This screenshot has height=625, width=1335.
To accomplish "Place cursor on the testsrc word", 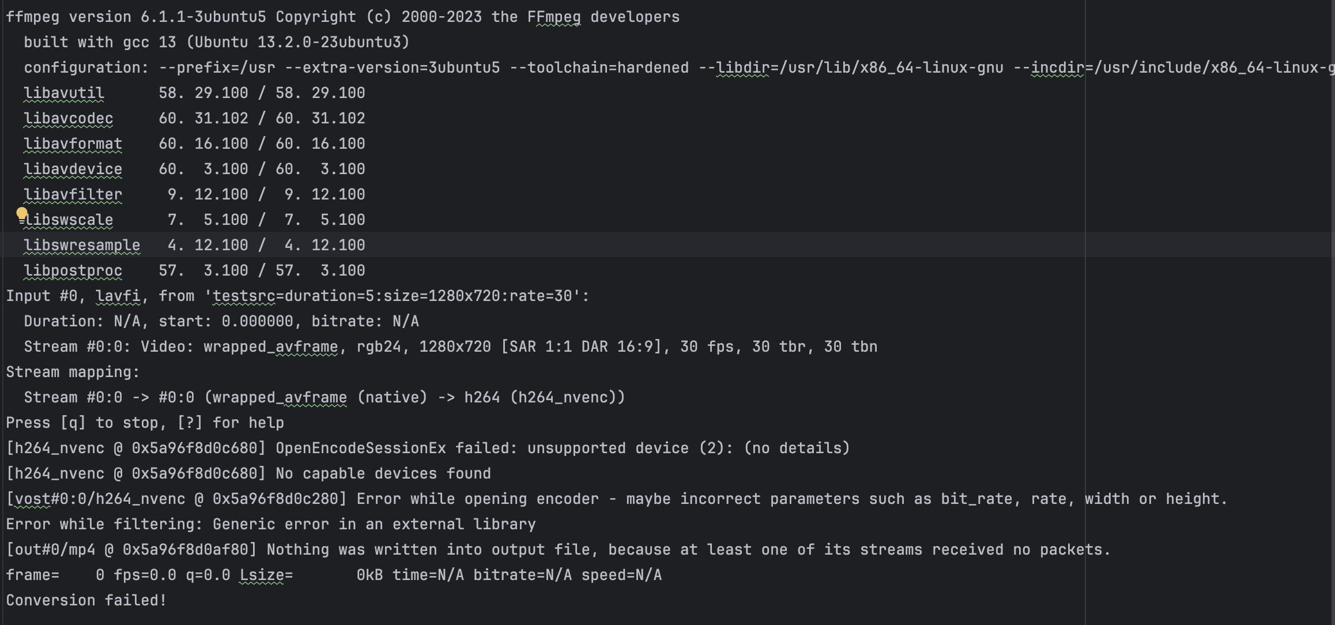I will coord(244,296).
